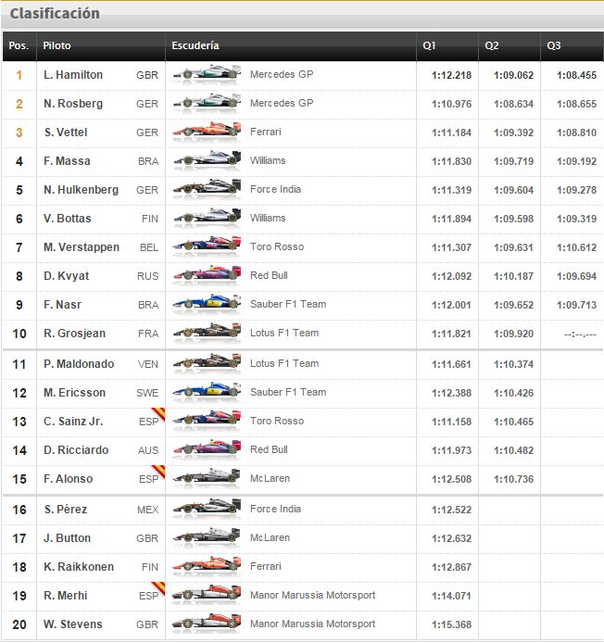Screen dimensions: 604x643
Task: Click the Mercedes car icon in Hamilton's row
Action: tap(207, 73)
